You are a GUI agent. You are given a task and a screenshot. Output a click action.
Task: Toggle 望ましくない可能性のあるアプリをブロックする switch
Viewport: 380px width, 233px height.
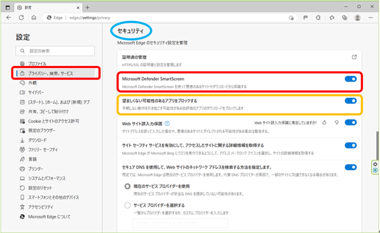tap(350, 101)
